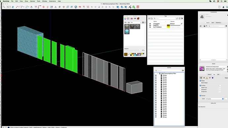Viewport: 228px width, 128px height.
Task: Select the Push/Pull tool
Action: tap(31, 7)
